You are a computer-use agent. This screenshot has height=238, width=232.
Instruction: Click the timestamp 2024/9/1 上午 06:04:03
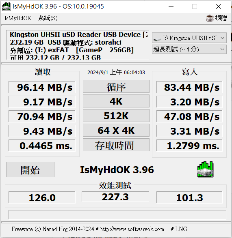point(116,73)
